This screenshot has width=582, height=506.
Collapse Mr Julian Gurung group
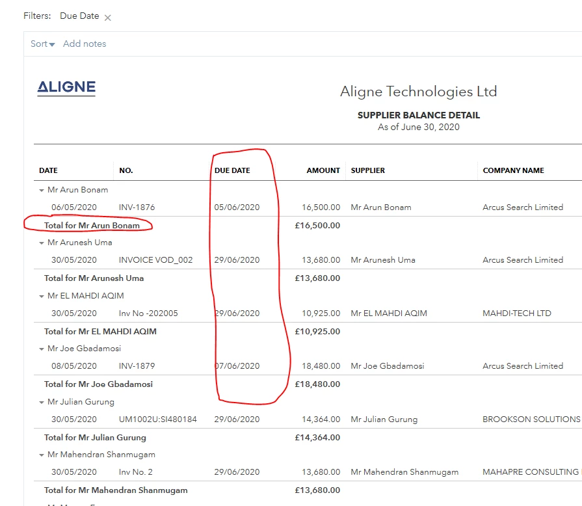point(41,403)
